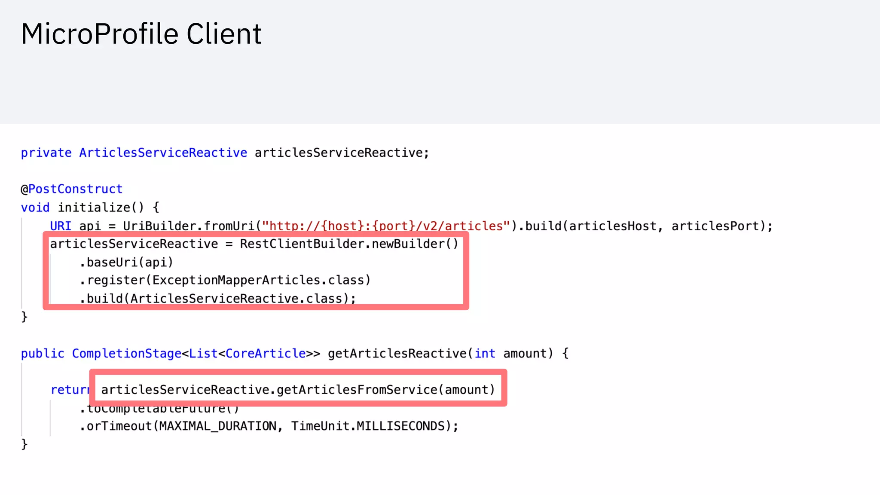Click the private ArticlesServiceReactive field declaration line
Viewport: 880px width, 495px height.
point(225,153)
